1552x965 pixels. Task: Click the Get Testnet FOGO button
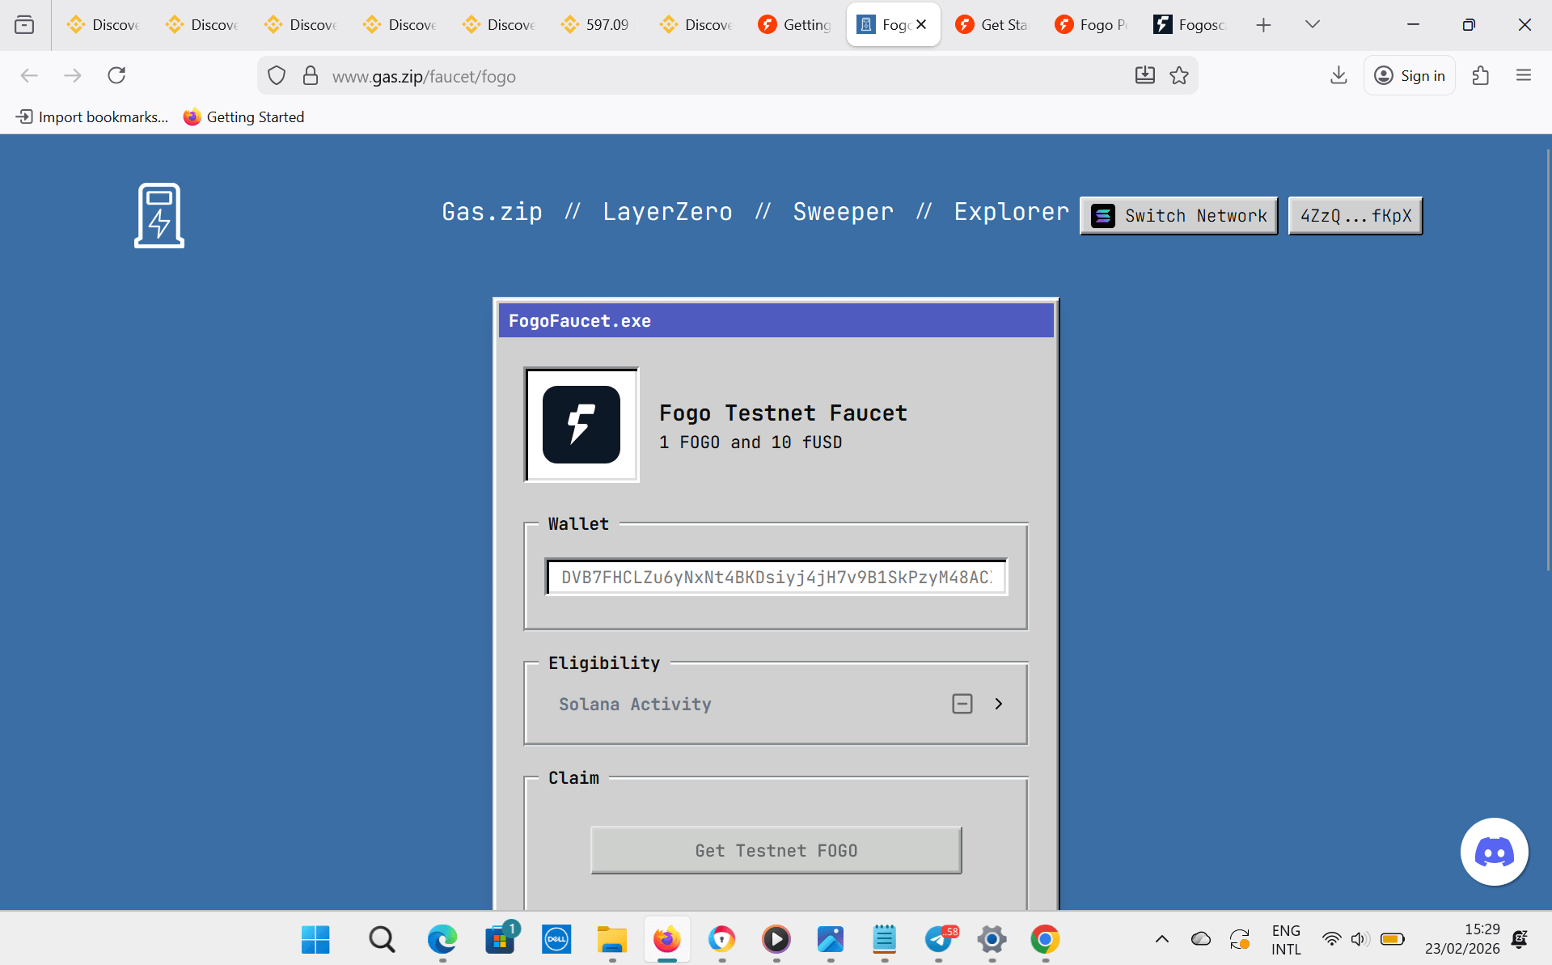776,850
